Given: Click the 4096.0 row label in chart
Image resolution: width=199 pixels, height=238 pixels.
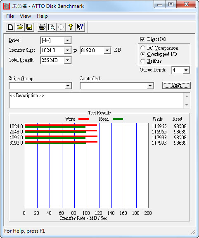Looking at the screenshot, I should coord(16,137).
